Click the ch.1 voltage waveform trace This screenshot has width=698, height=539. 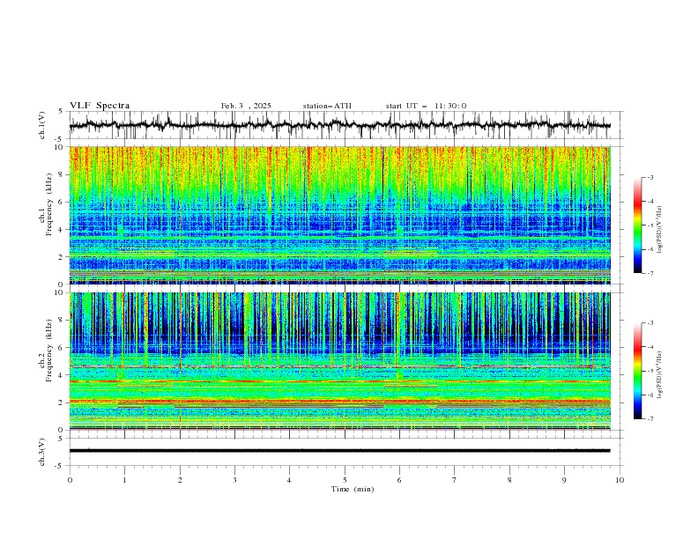click(339, 125)
